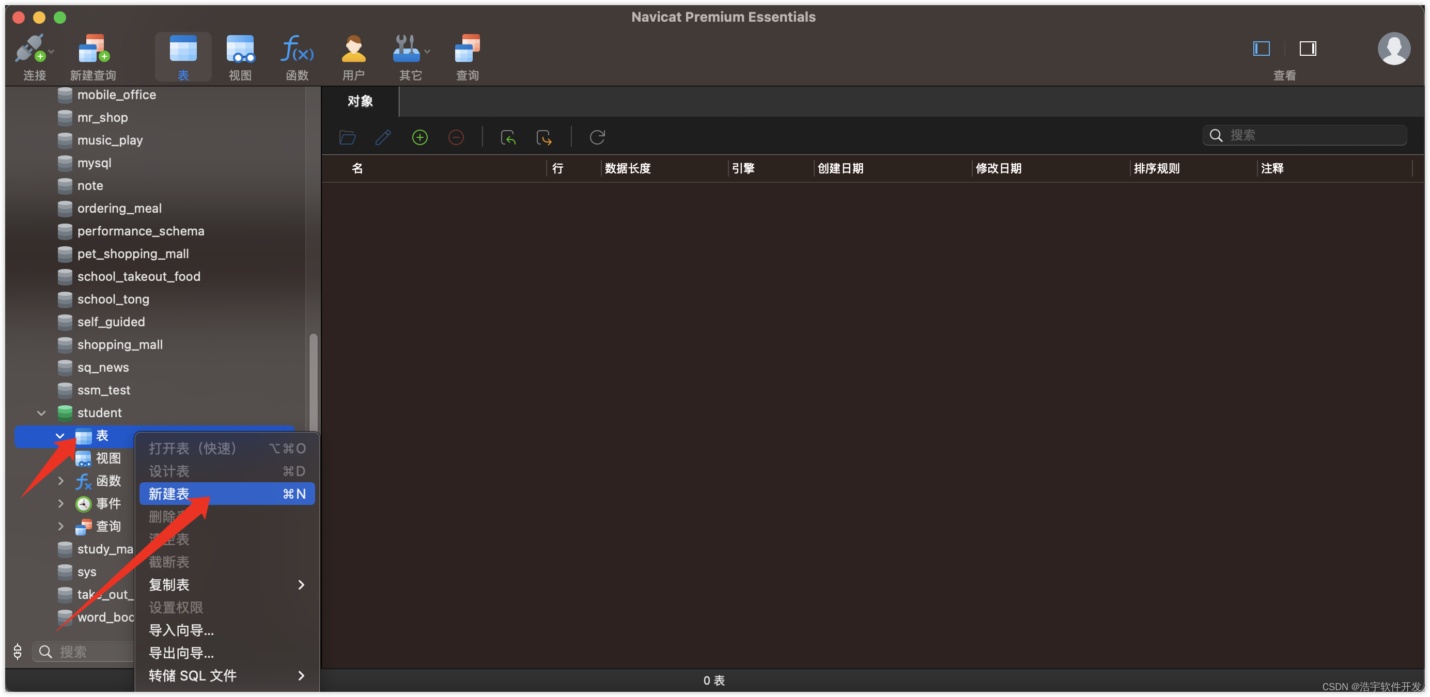This screenshot has width=1430, height=697.
Task: Click the sidebar vertical scrollbar
Action: 313,383
